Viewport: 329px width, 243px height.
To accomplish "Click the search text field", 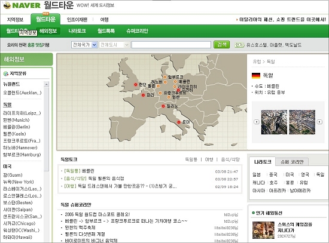I will click(x=171, y=45).
